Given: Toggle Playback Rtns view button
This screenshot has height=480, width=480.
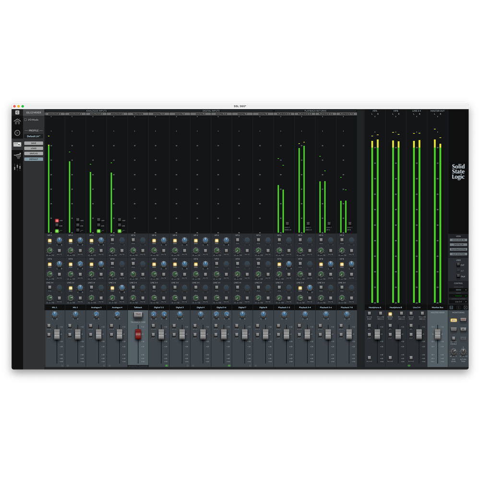Looking at the screenshot, I should click(x=458, y=250).
